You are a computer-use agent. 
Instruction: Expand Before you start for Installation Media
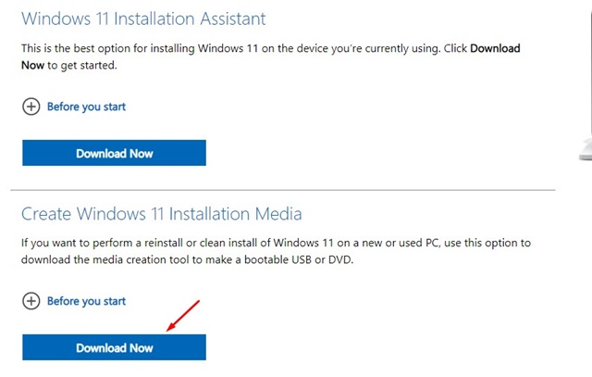tap(86, 301)
